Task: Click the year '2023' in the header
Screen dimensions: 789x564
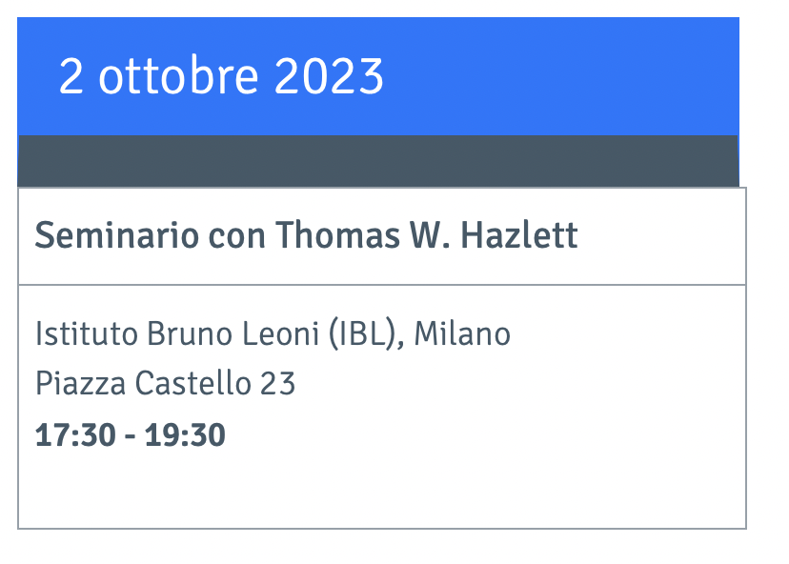Action: (329, 76)
